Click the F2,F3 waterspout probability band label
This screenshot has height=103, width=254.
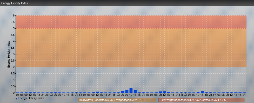[x=117, y=100]
